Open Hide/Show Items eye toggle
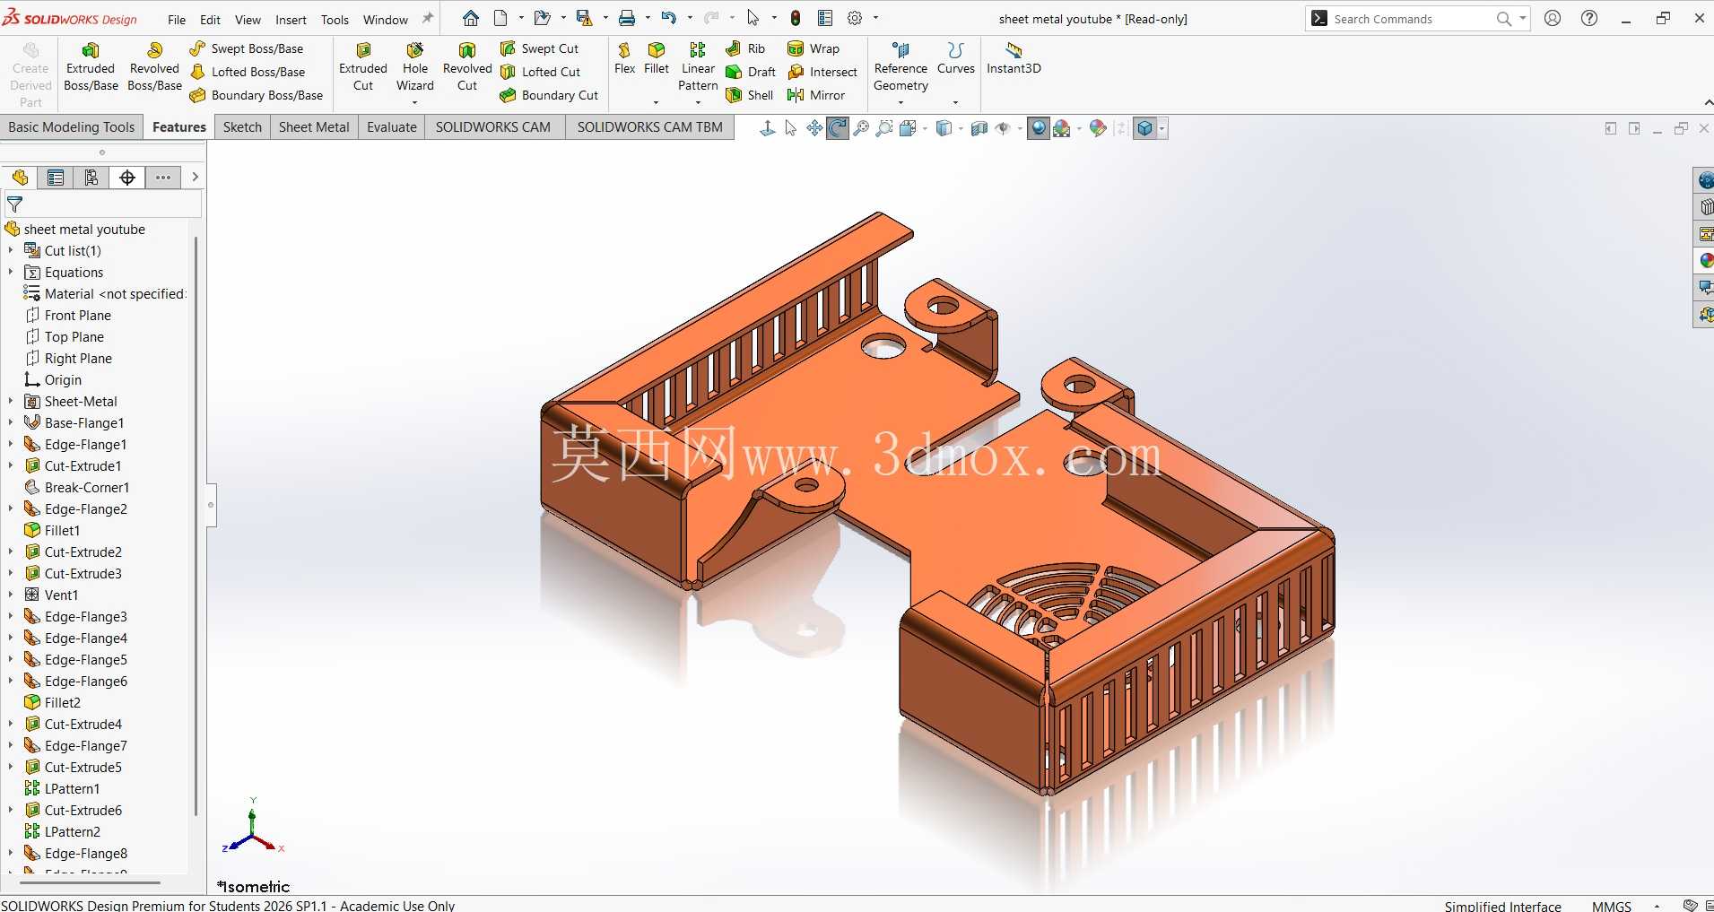 point(1003,128)
